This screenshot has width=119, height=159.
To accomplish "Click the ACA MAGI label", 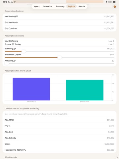I will [9, 120].
